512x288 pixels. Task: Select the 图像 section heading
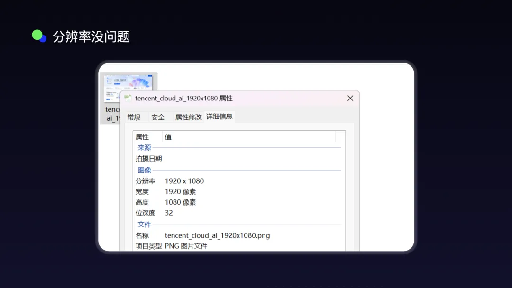(x=144, y=170)
